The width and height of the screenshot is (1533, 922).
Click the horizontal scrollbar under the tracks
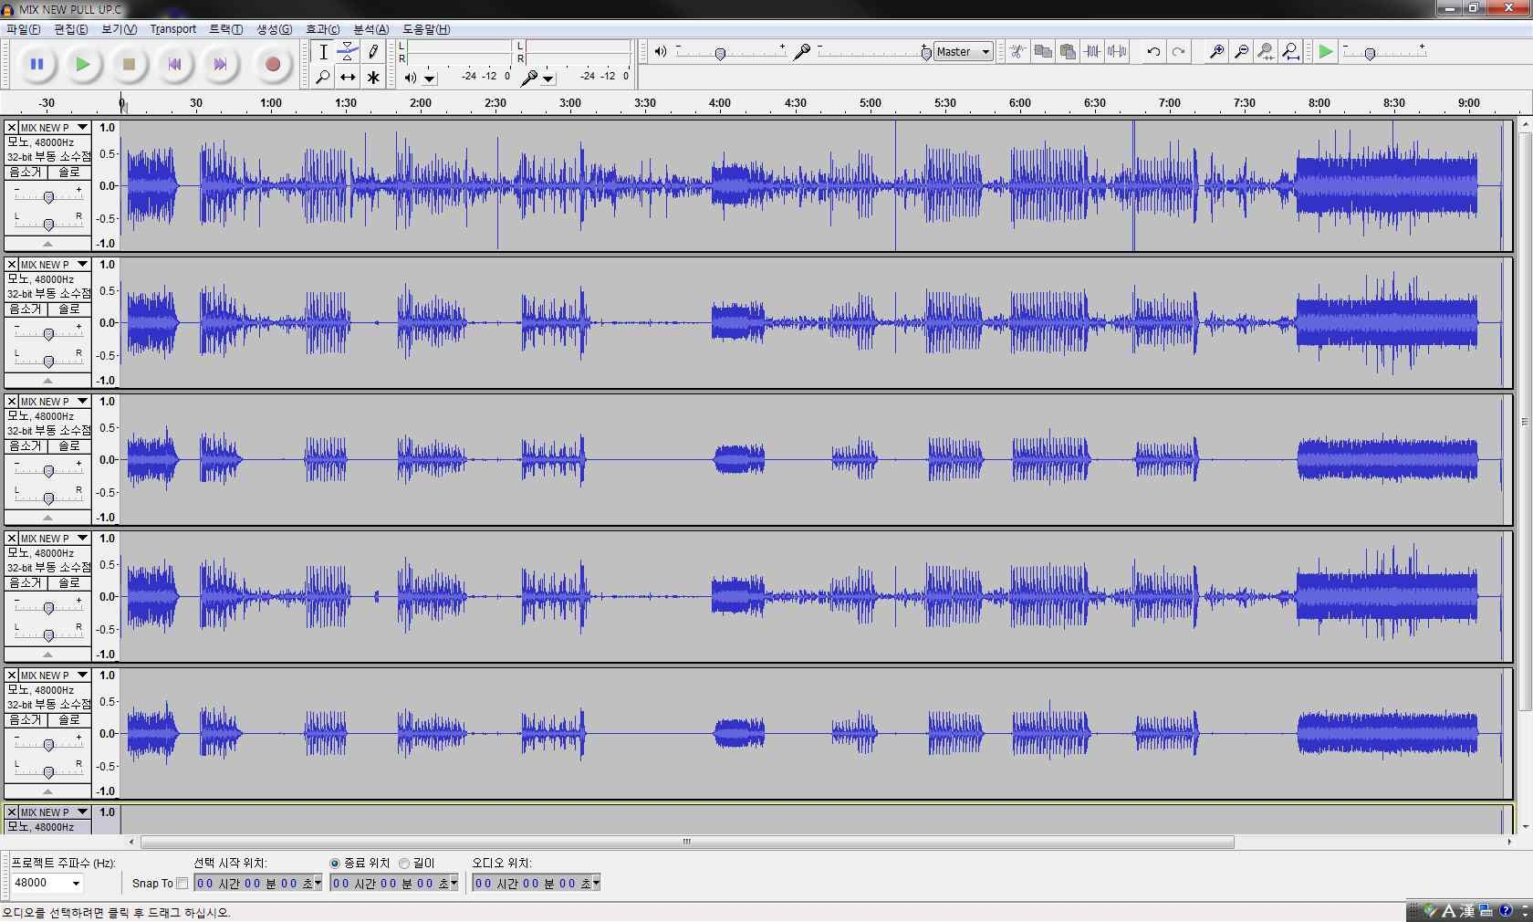click(x=687, y=842)
